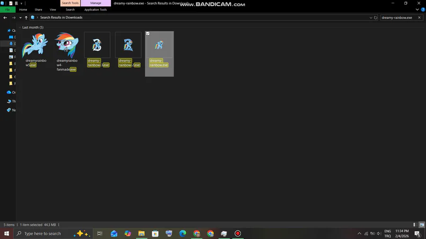The height and width of the screenshot is (239, 426).
Task: Switch to Large icons view layout
Action: [x=422, y=225]
